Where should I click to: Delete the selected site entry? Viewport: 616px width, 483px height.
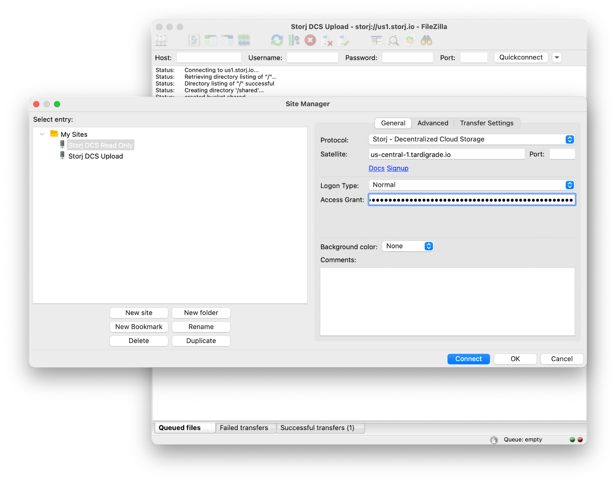(139, 341)
